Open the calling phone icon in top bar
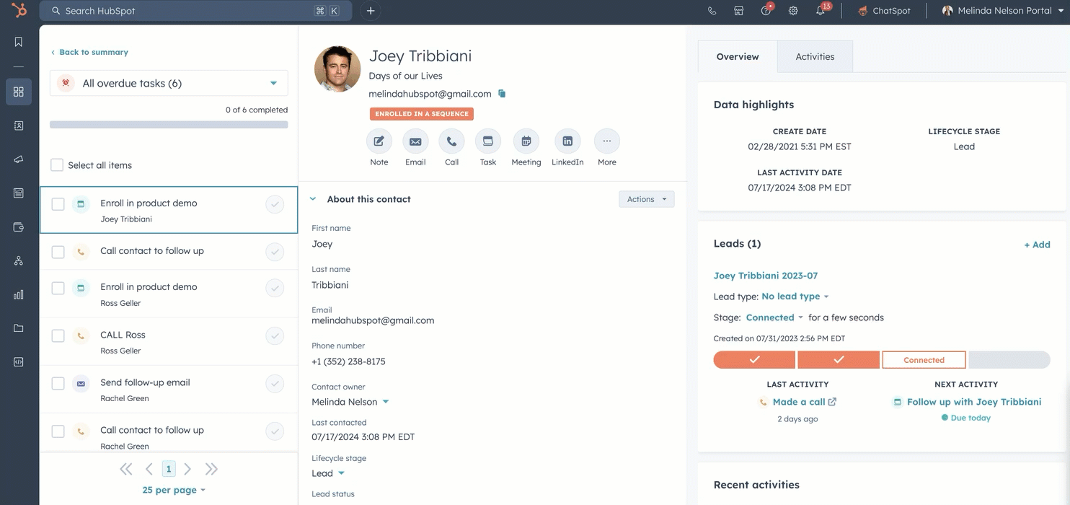The height and width of the screenshot is (505, 1070). click(x=712, y=11)
